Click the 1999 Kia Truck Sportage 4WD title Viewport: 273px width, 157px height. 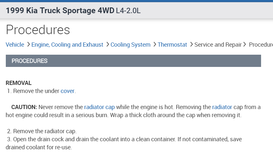[x=60, y=11]
